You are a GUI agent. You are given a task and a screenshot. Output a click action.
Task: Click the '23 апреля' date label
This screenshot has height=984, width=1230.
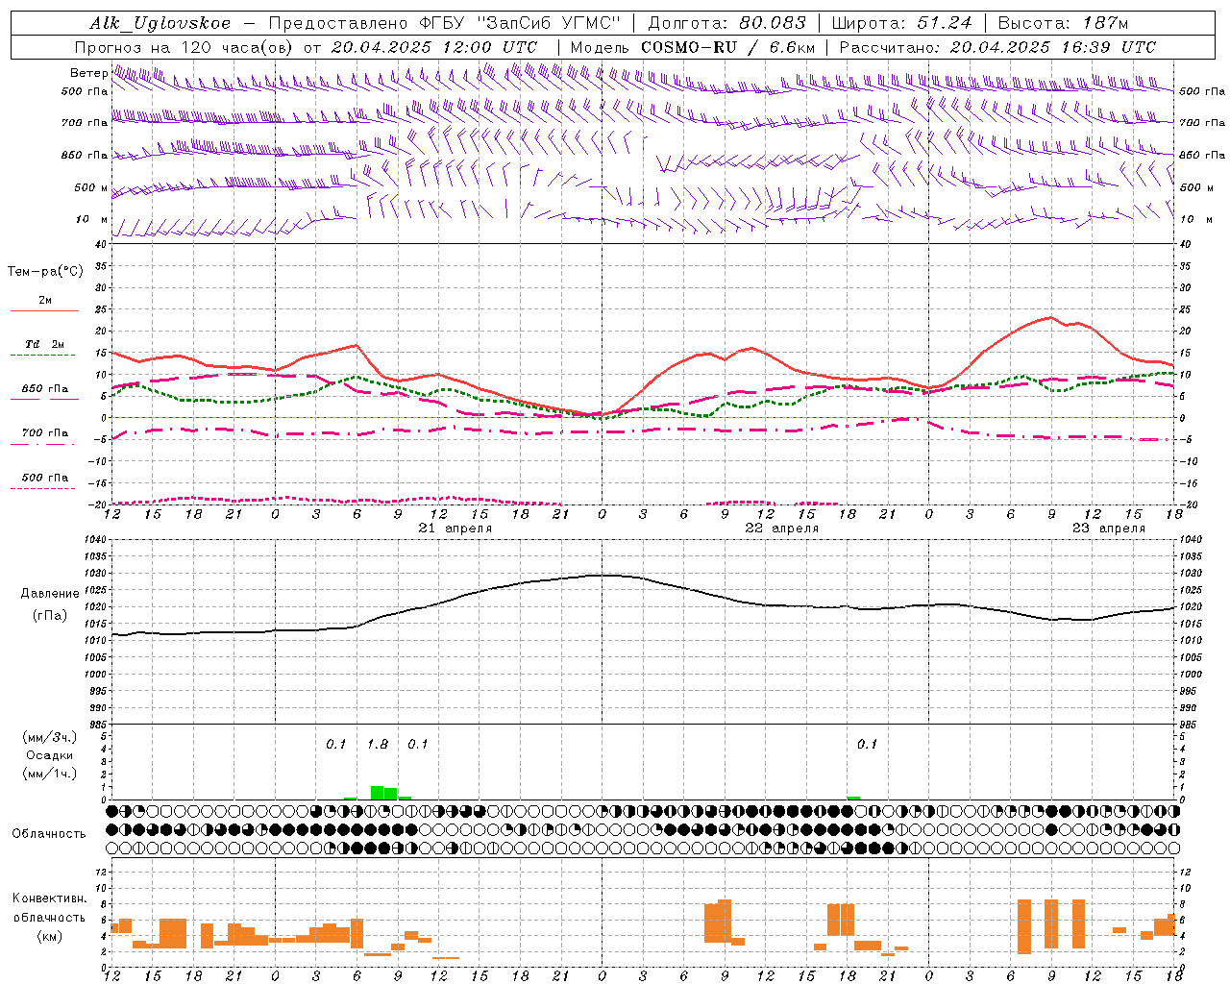click(x=1109, y=529)
